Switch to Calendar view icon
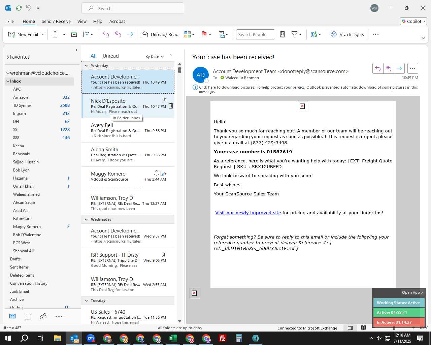Image resolution: width=431 pixels, height=345 pixels. [28, 316]
